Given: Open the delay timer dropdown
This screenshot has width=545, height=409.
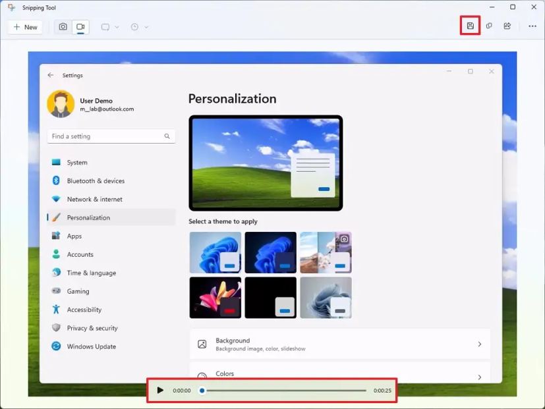Looking at the screenshot, I should click(x=139, y=27).
